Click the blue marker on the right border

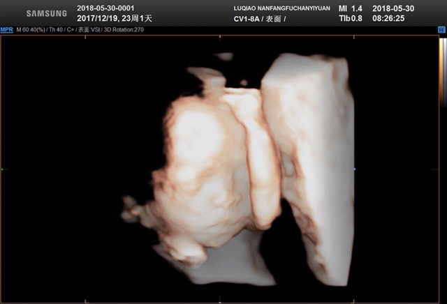[x=355, y=169]
